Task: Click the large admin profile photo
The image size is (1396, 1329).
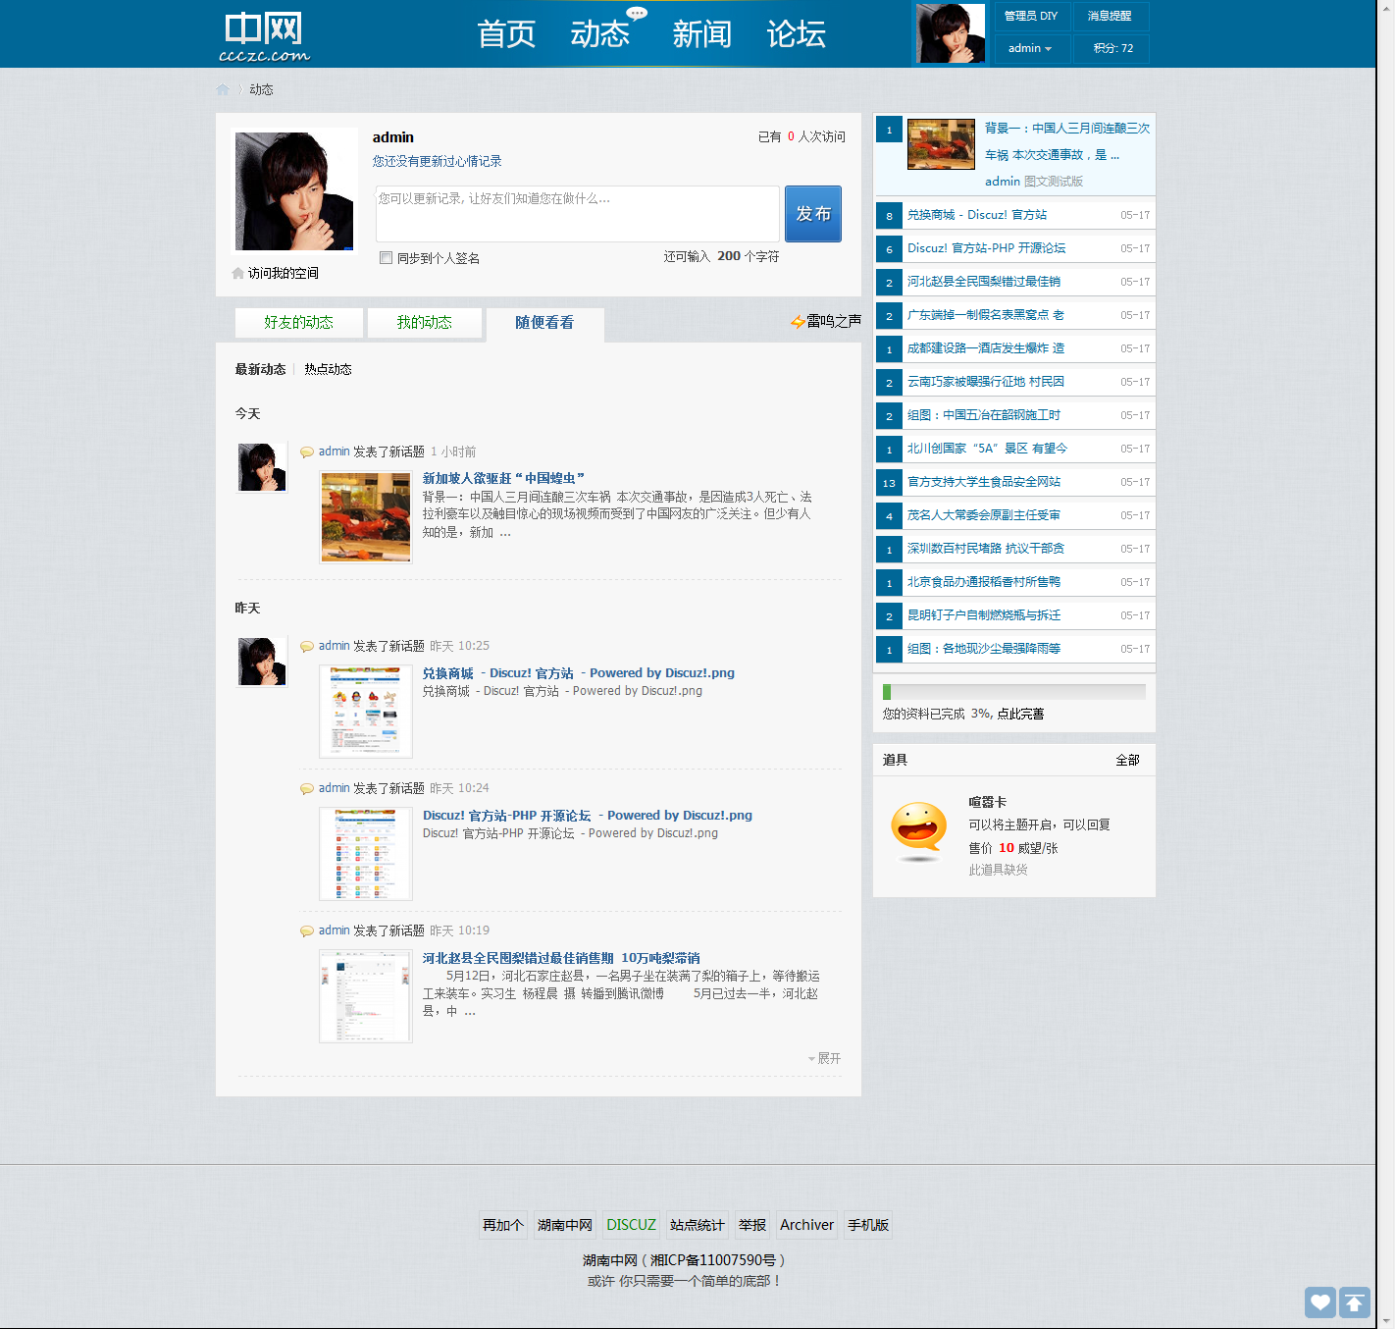Action: [x=294, y=191]
